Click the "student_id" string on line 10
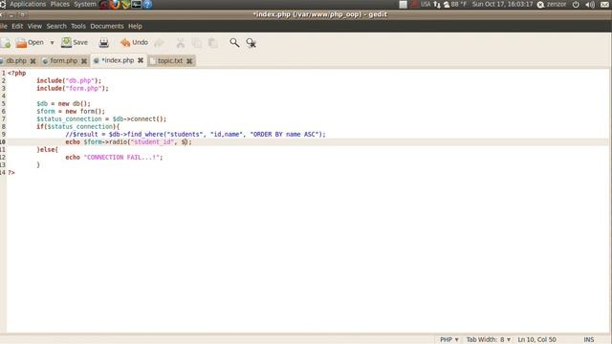 coord(152,142)
